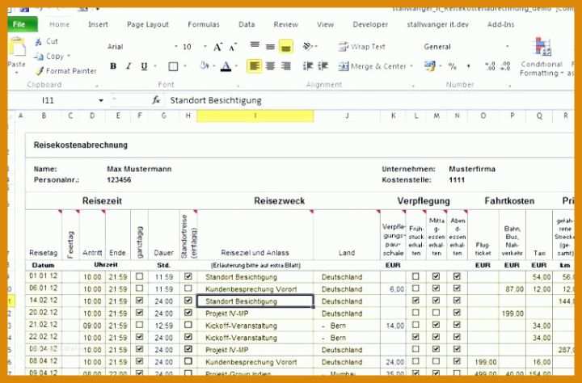
Task: Open the Arial font name dropdown
Action: (176, 47)
